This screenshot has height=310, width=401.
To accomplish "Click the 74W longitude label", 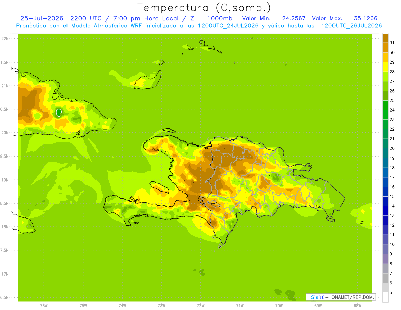I will [x=122, y=305].
